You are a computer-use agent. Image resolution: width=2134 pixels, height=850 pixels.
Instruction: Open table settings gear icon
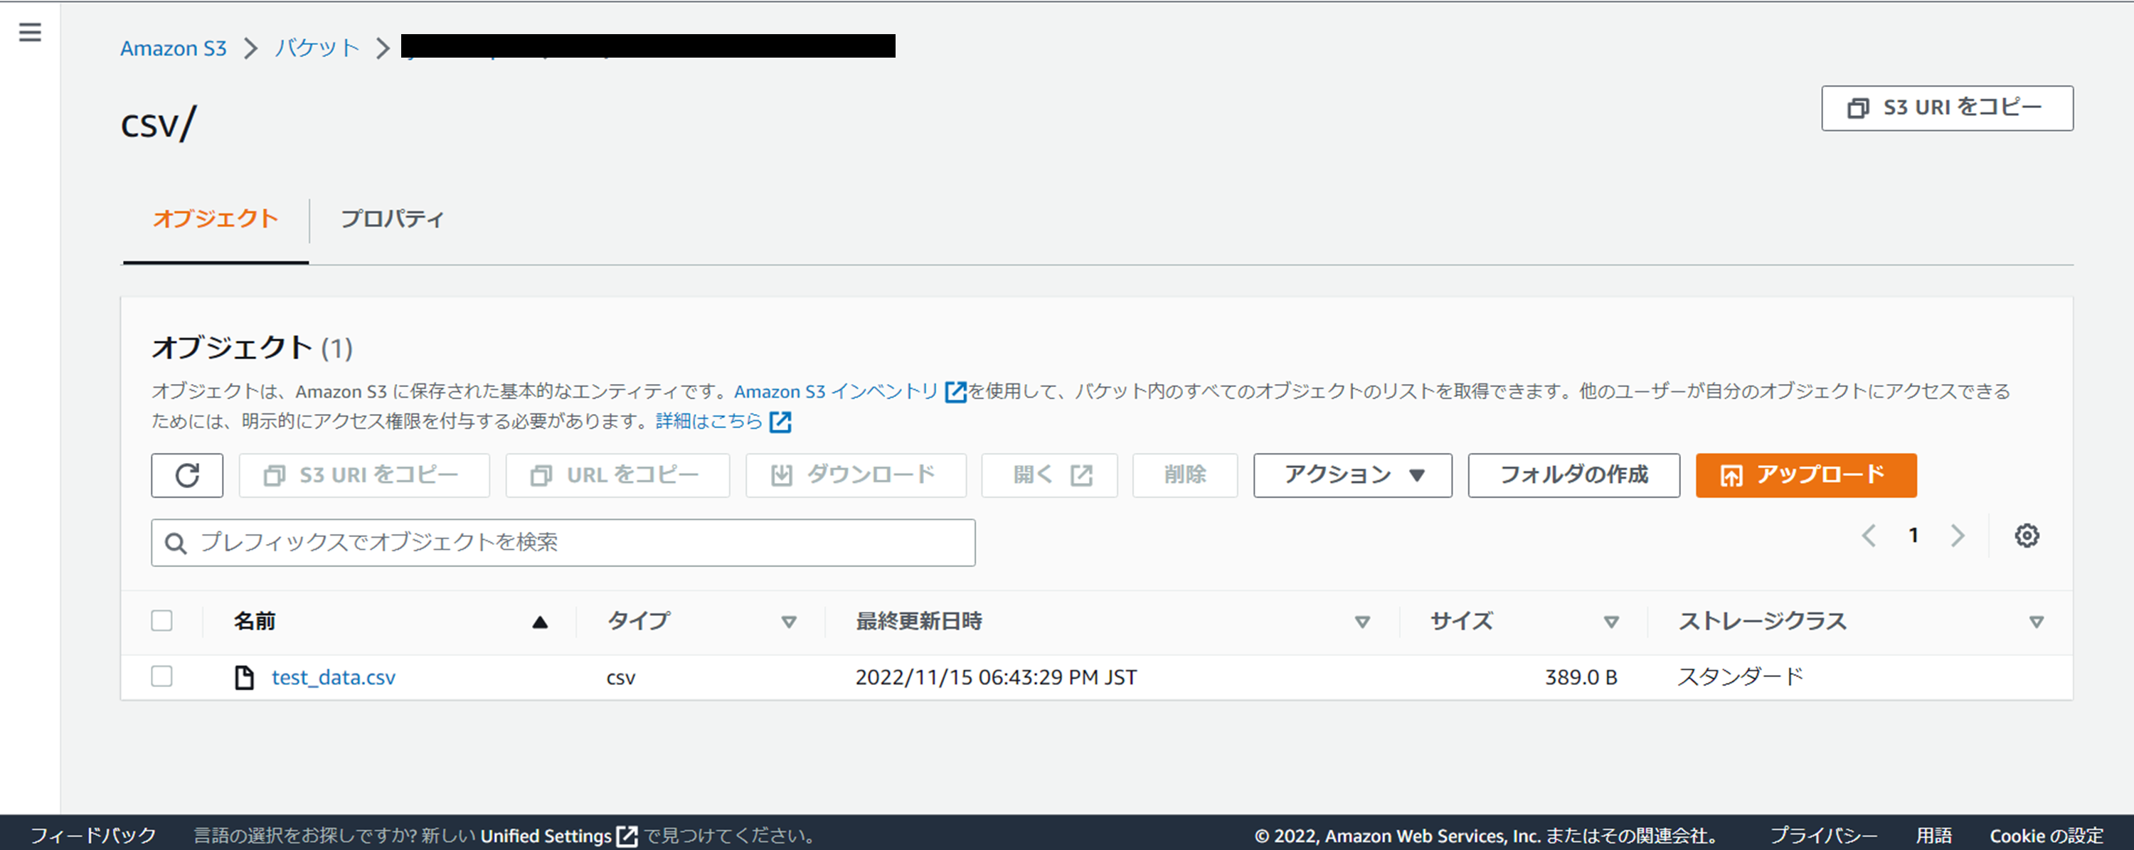point(2027,536)
